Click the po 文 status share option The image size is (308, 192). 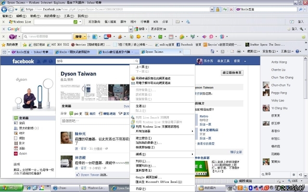click(x=76, y=113)
